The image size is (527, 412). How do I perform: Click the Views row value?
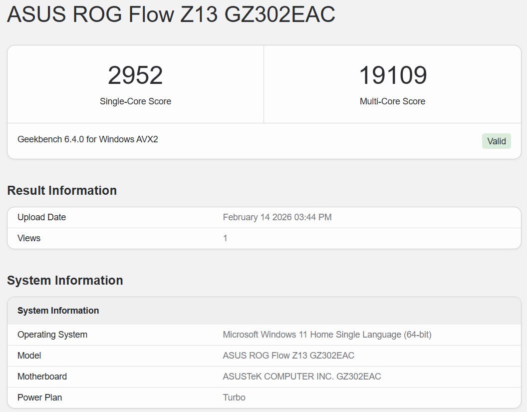coord(225,238)
